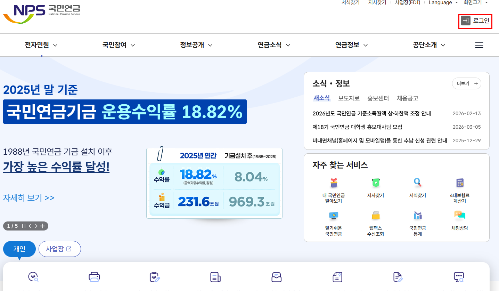Viewport: 499px width, 291px height.
Task: Click the printer icon in 개인 panel
Action: [95, 277]
